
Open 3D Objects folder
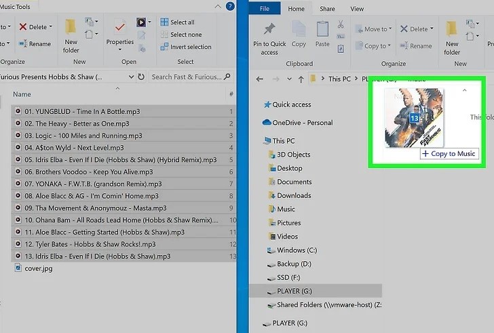[x=289, y=155]
